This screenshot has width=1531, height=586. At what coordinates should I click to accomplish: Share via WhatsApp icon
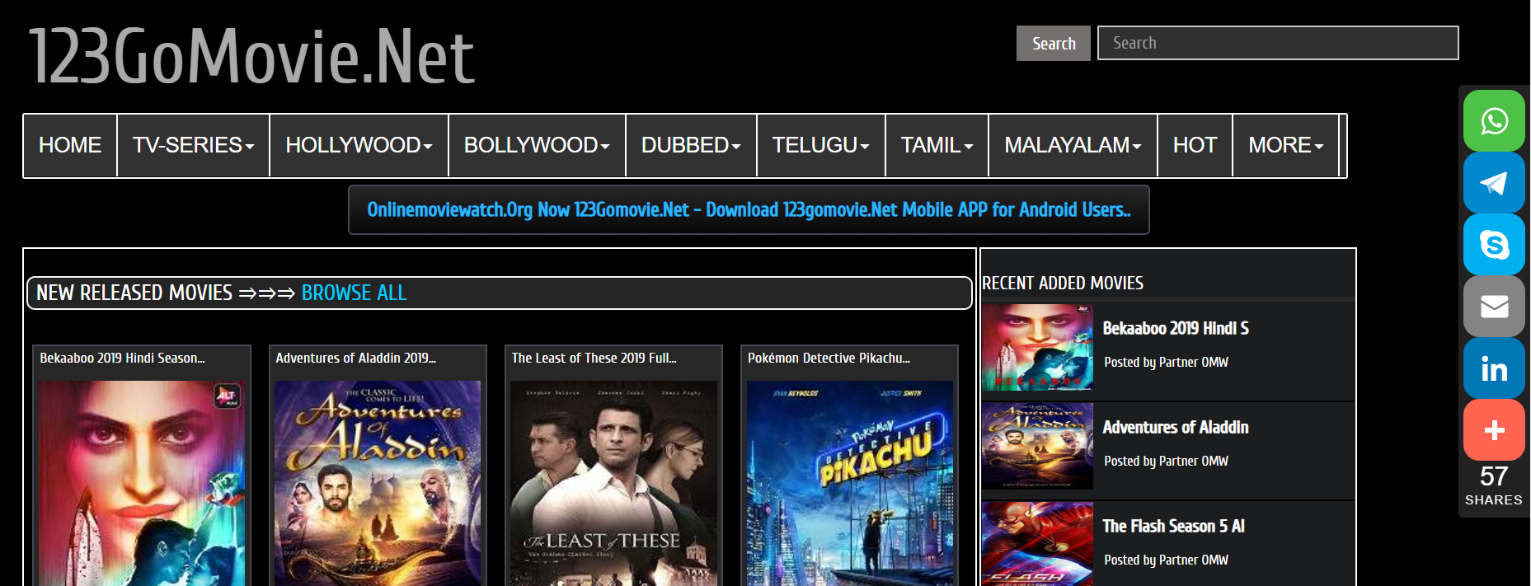(1494, 121)
